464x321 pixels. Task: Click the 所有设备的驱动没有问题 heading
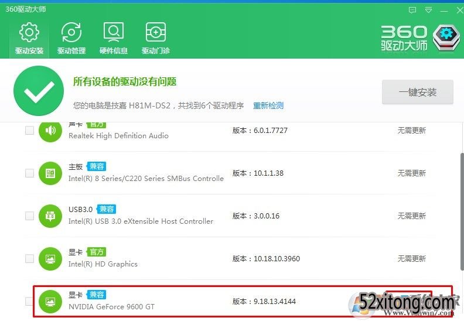coord(125,81)
